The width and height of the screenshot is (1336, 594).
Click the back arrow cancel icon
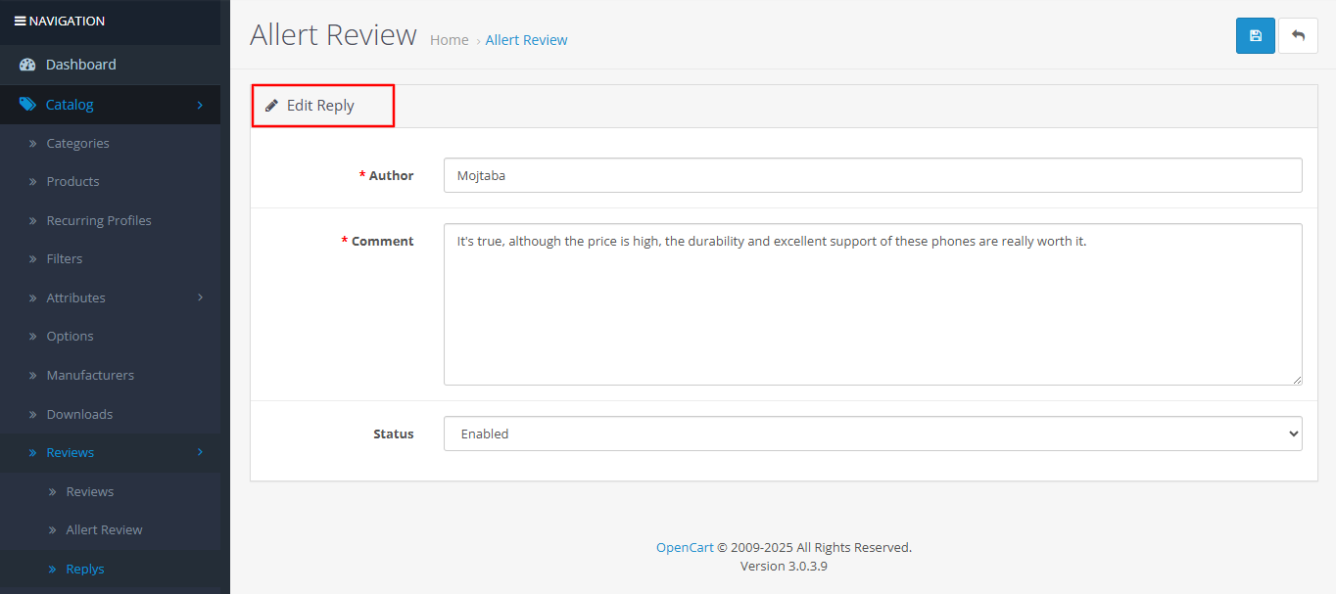click(x=1298, y=36)
